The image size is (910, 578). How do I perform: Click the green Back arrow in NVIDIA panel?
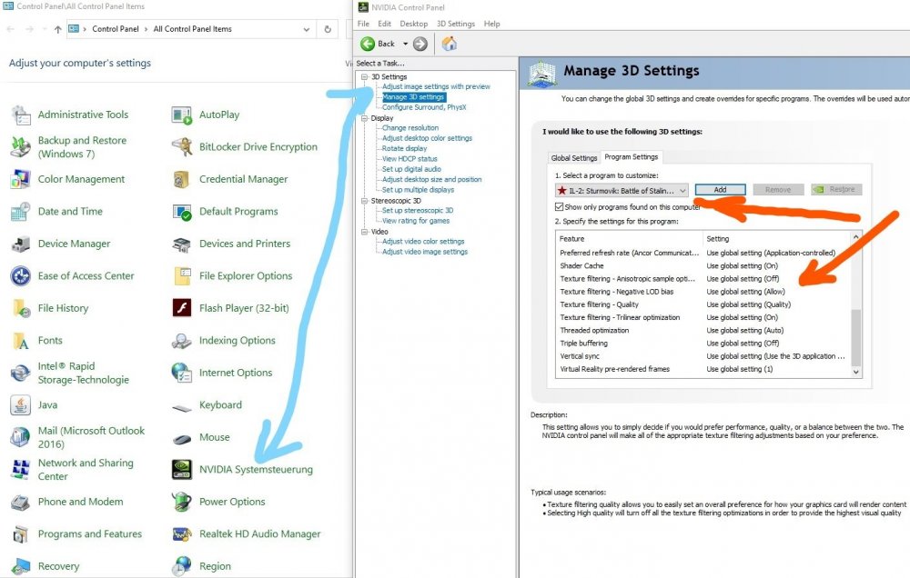click(368, 44)
